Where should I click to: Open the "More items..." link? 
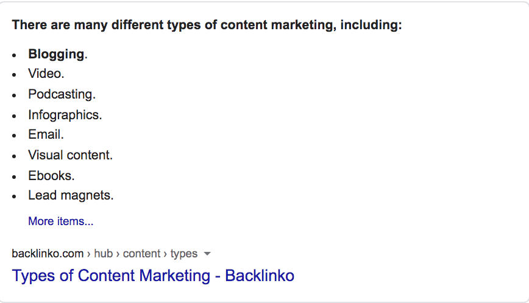point(61,221)
